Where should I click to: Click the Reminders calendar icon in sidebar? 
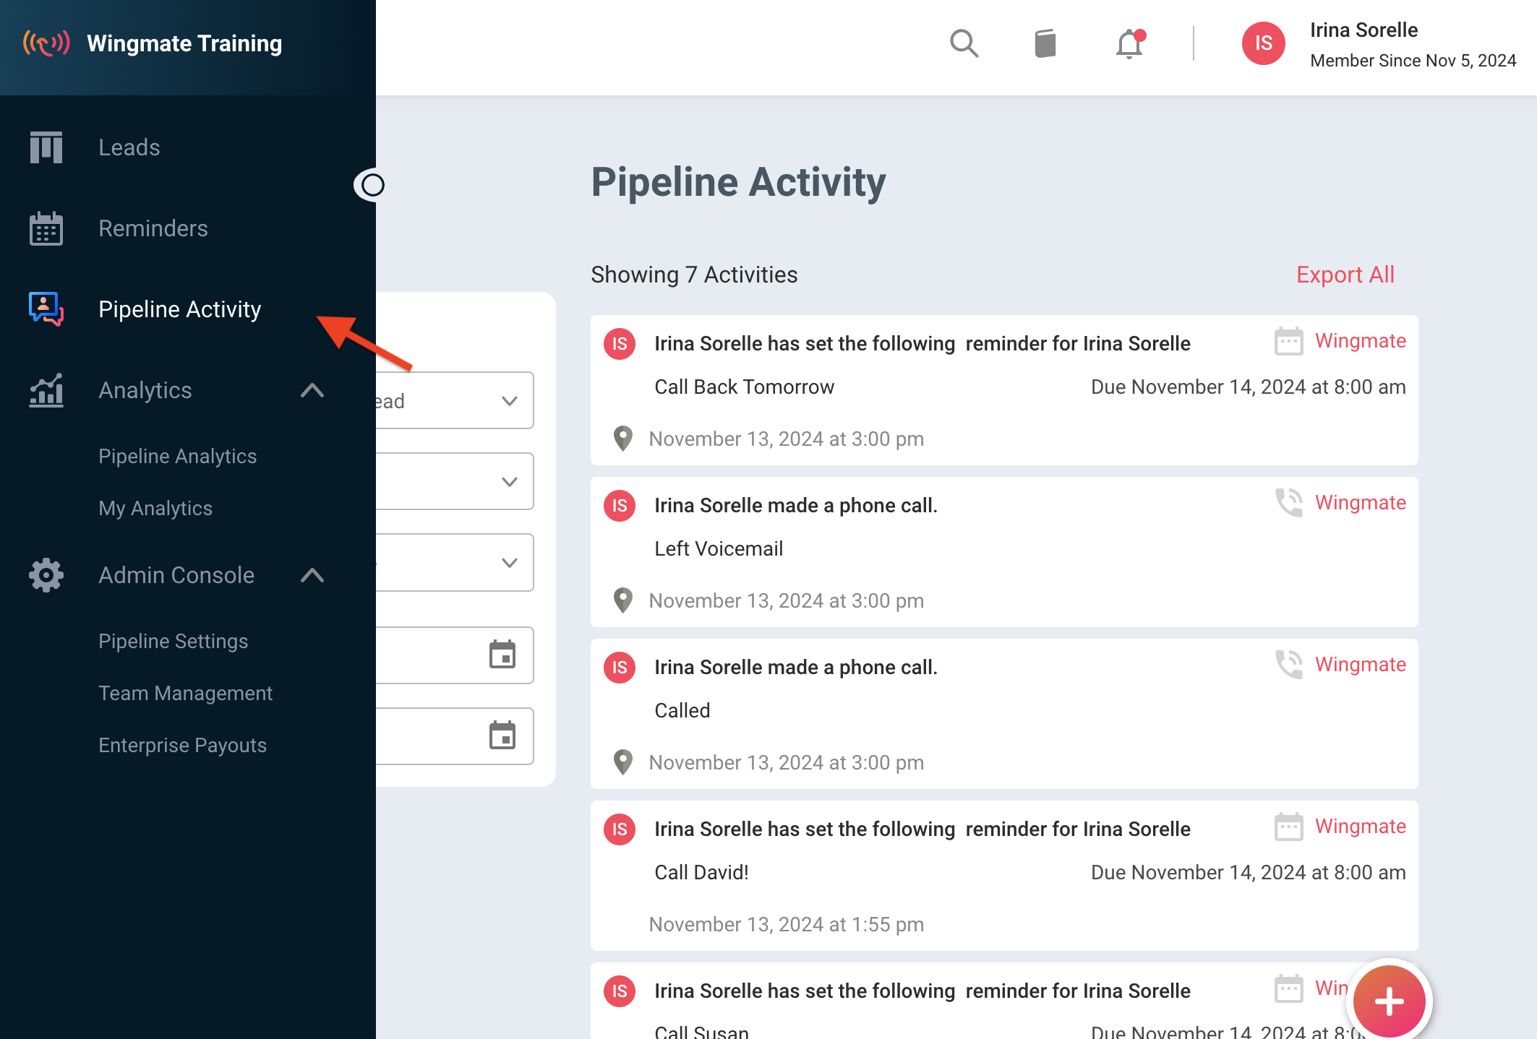46,228
